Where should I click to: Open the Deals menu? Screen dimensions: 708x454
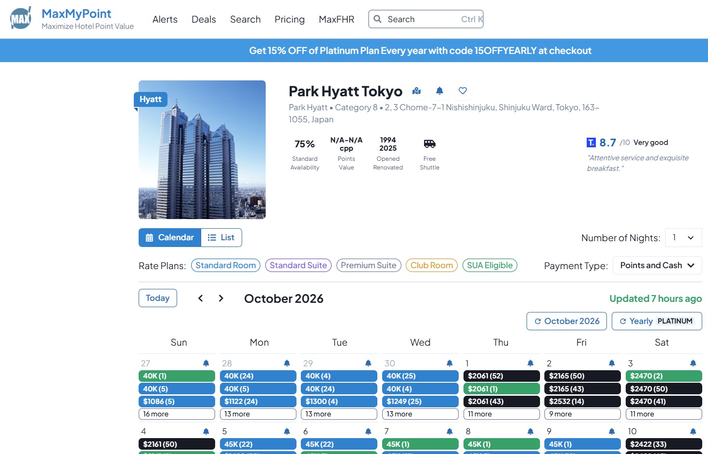coord(204,19)
